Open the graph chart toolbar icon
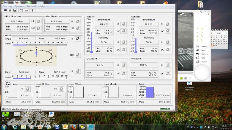Viewport: 232px width, 130px height. [15, 10]
